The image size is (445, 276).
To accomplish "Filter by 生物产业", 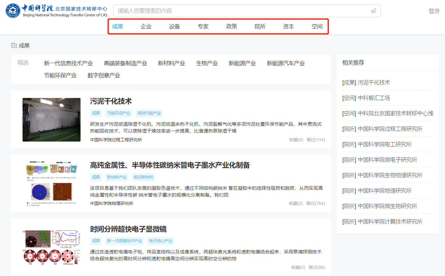I will coord(207,63).
